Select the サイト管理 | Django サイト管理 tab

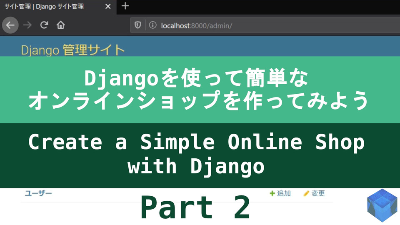point(58,7)
